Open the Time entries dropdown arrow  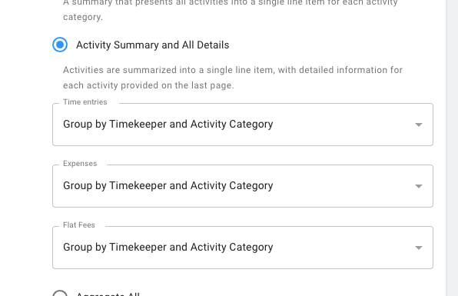pos(419,125)
